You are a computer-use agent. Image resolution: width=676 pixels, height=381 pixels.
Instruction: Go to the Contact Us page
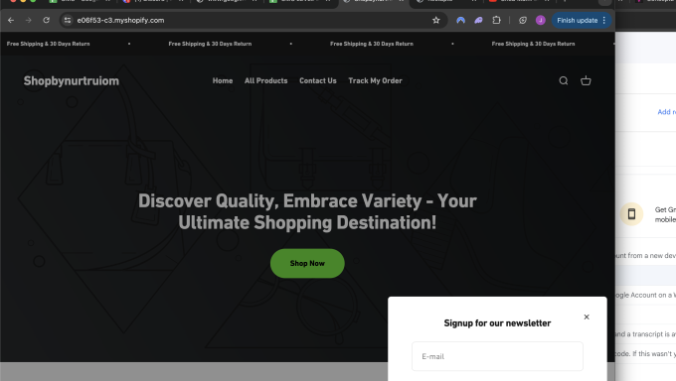318,80
